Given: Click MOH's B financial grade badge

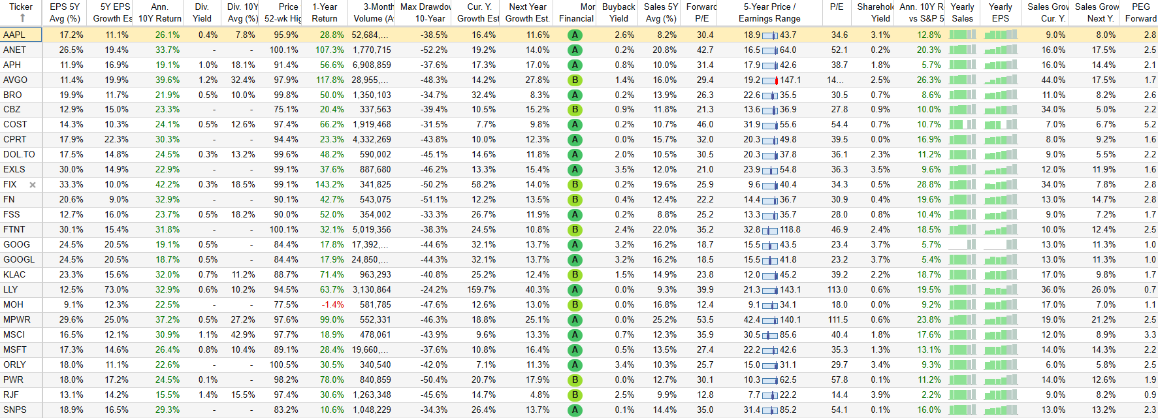Looking at the screenshot, I should click(575, 305).
